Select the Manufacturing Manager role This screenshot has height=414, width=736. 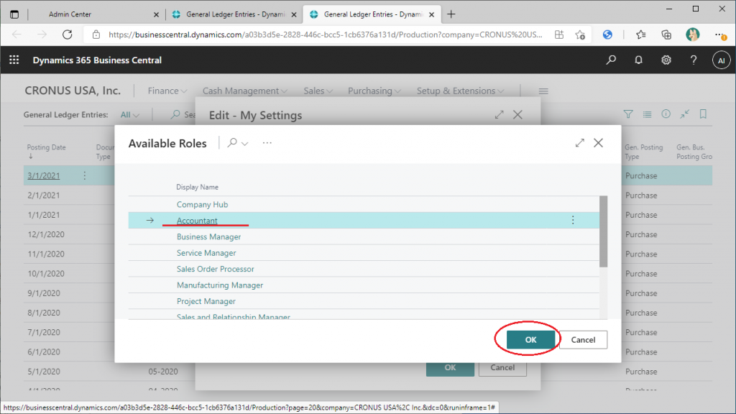220,285
